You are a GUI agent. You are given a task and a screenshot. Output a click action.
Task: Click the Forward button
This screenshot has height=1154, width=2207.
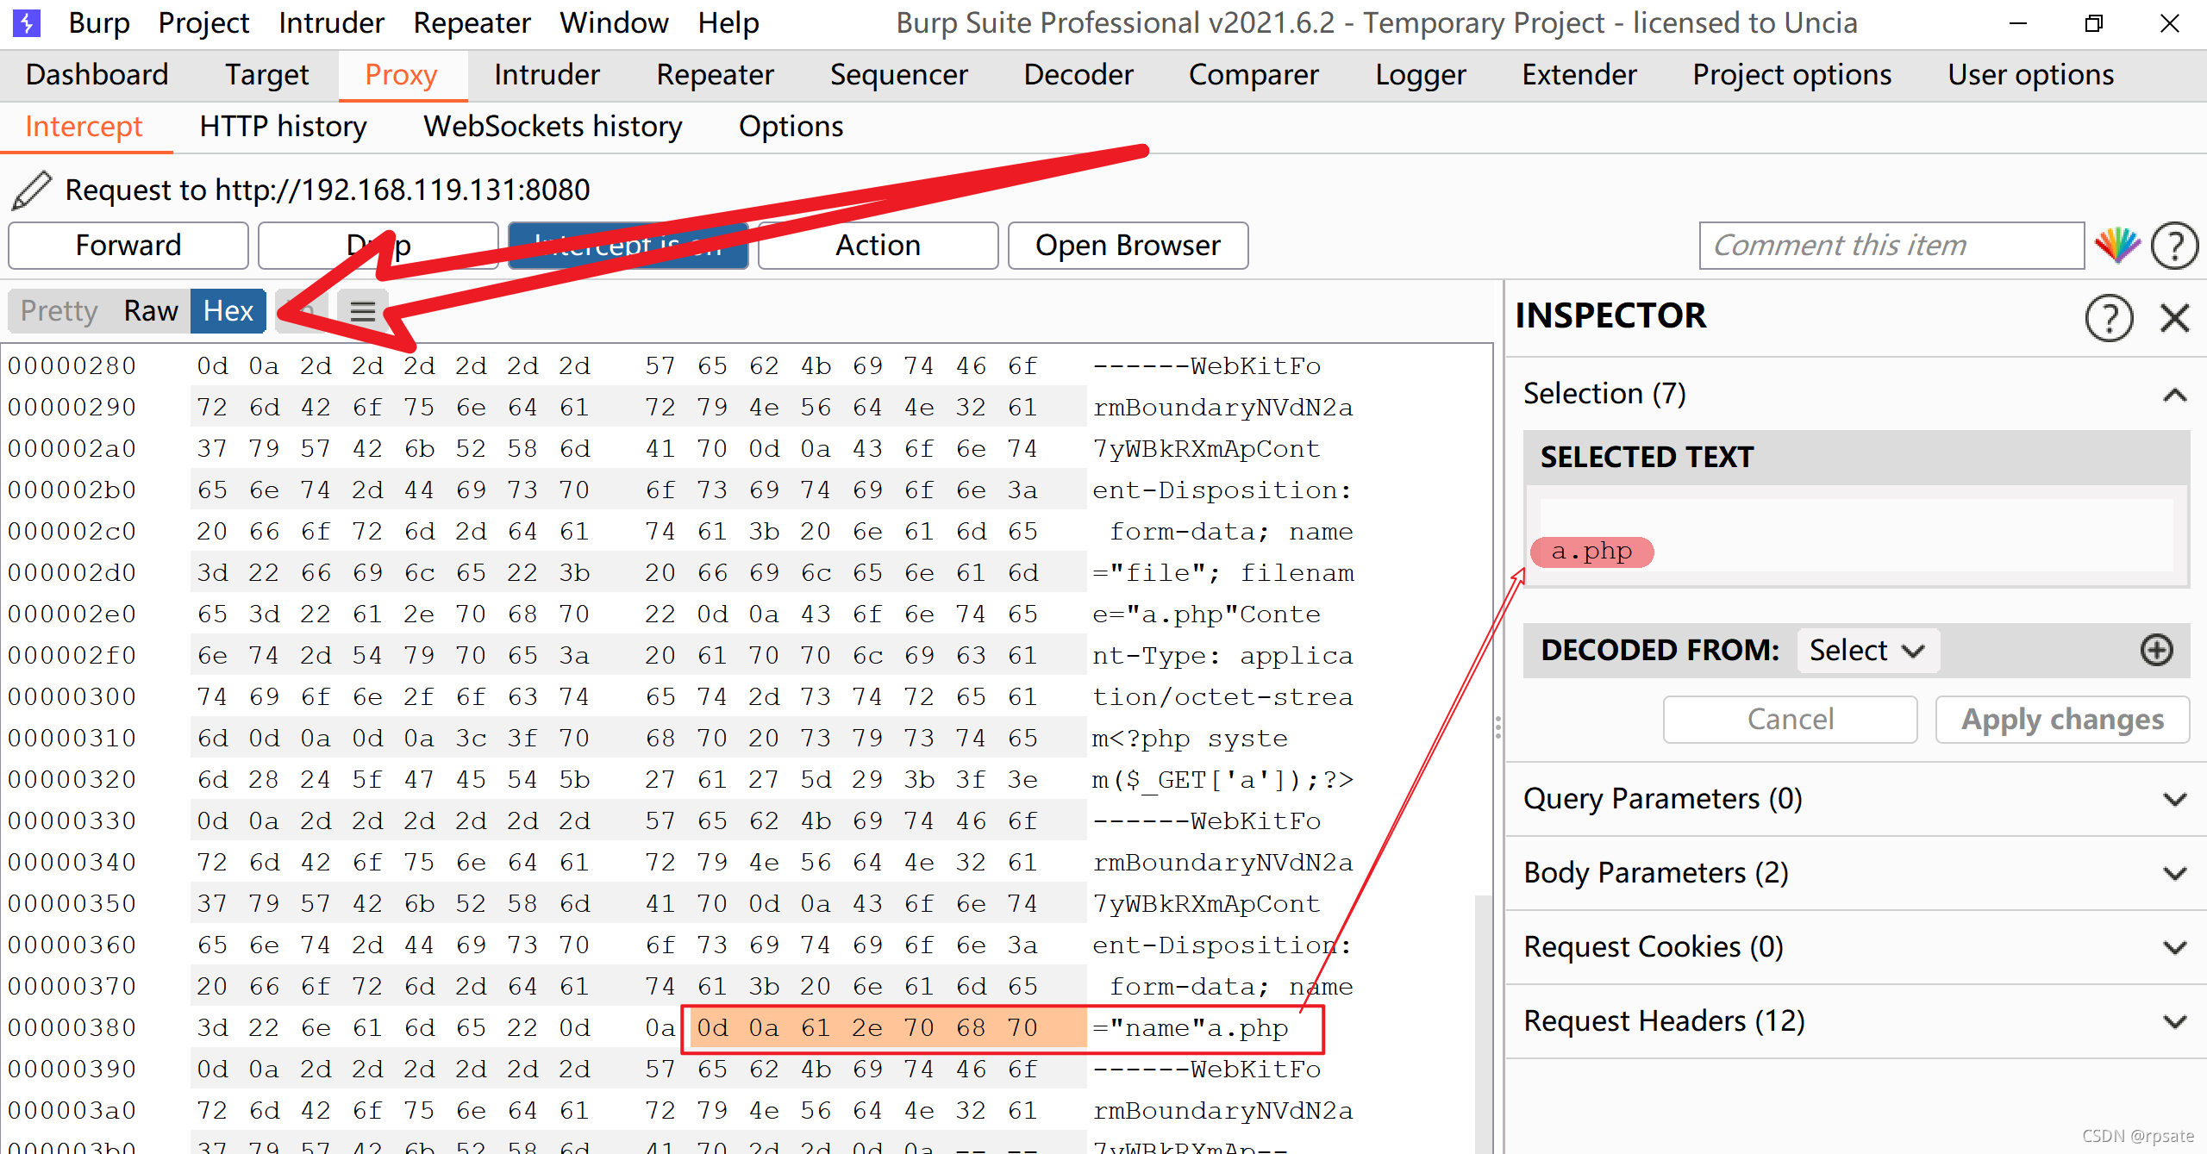(x=128, y=246)
